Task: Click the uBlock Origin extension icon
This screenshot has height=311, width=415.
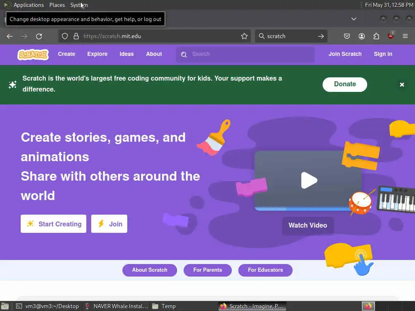Action: (391, 36)
